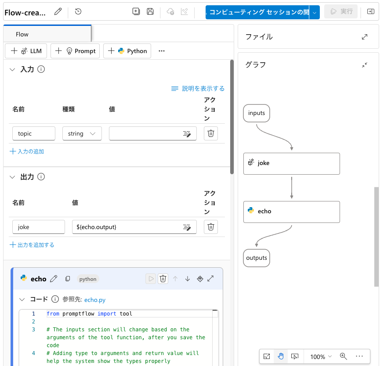The image size is (380, 366).
Task: Collapse the グラフ panel
Action: tap(365, 65)
